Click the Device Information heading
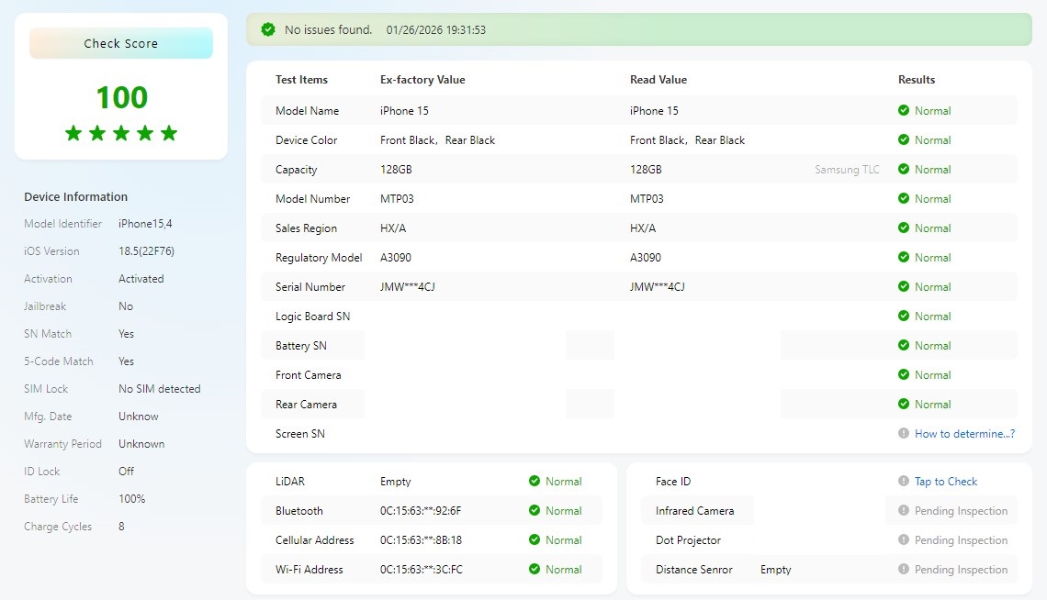Screen dimensions: 1047x600 tap(75, 197)
